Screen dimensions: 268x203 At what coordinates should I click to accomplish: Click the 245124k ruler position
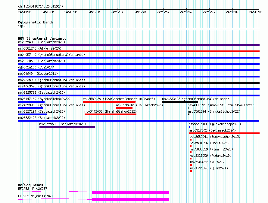(x=140, y=12)
